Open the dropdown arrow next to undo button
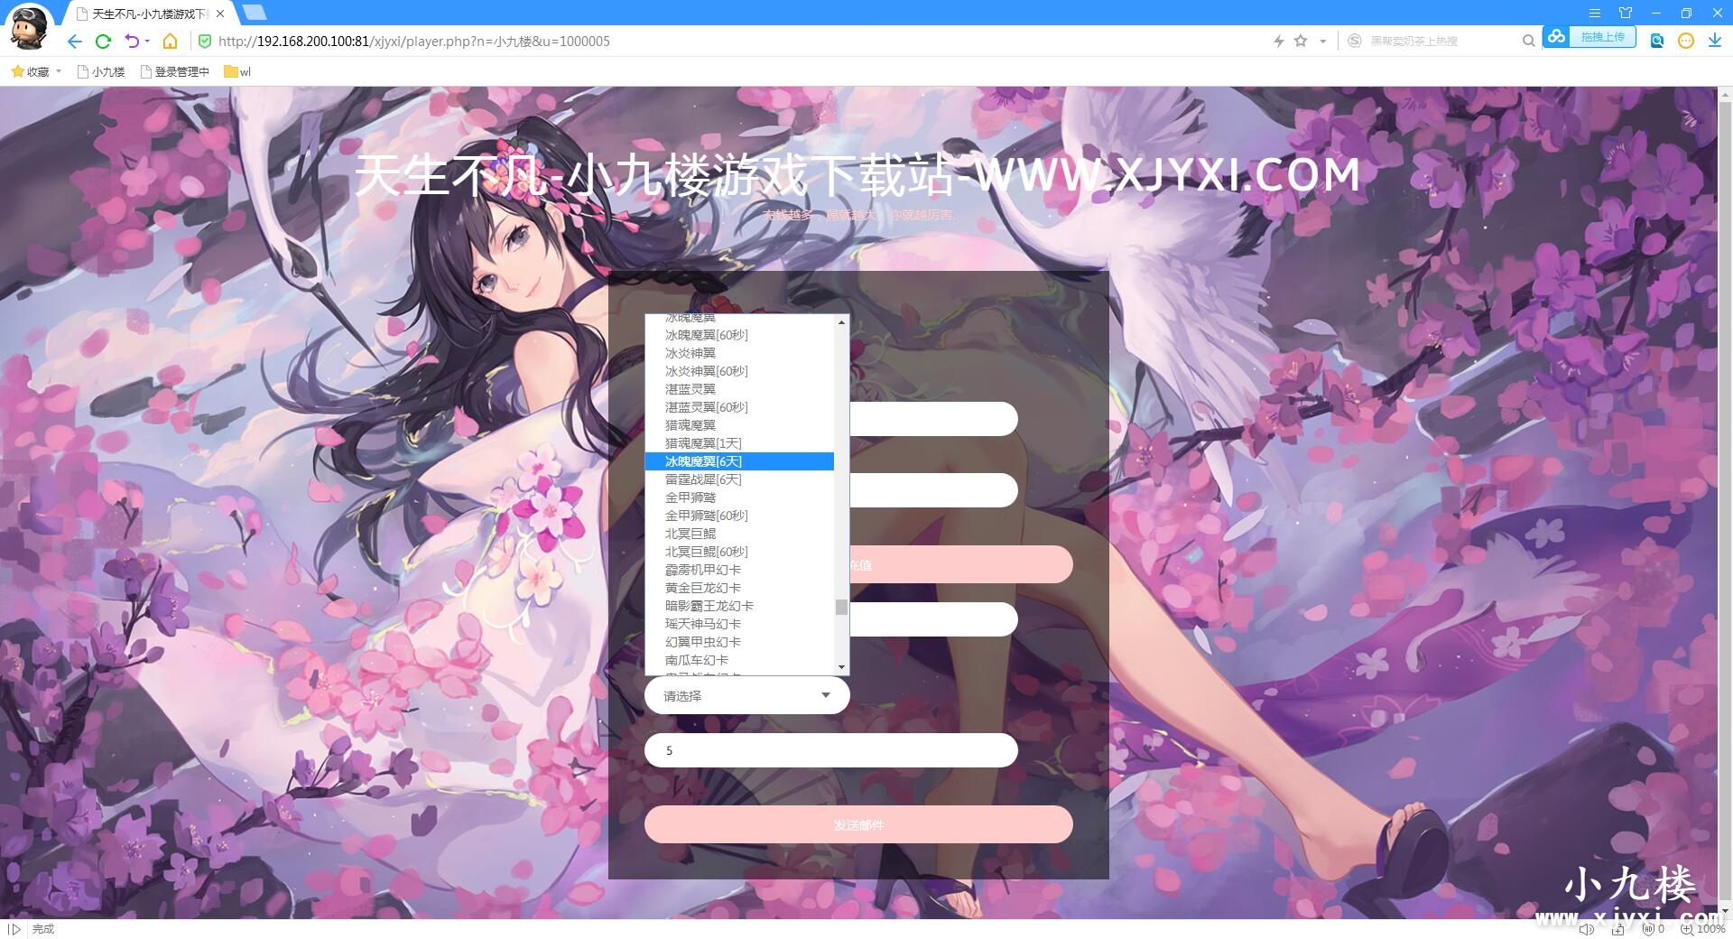The height and width of the screenshot is (939, 1733). [147, 42]
